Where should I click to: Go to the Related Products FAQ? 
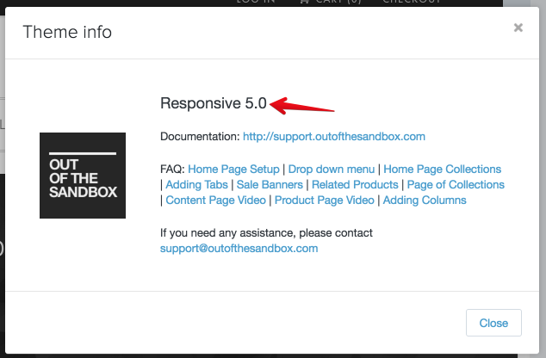click(355, 185)
